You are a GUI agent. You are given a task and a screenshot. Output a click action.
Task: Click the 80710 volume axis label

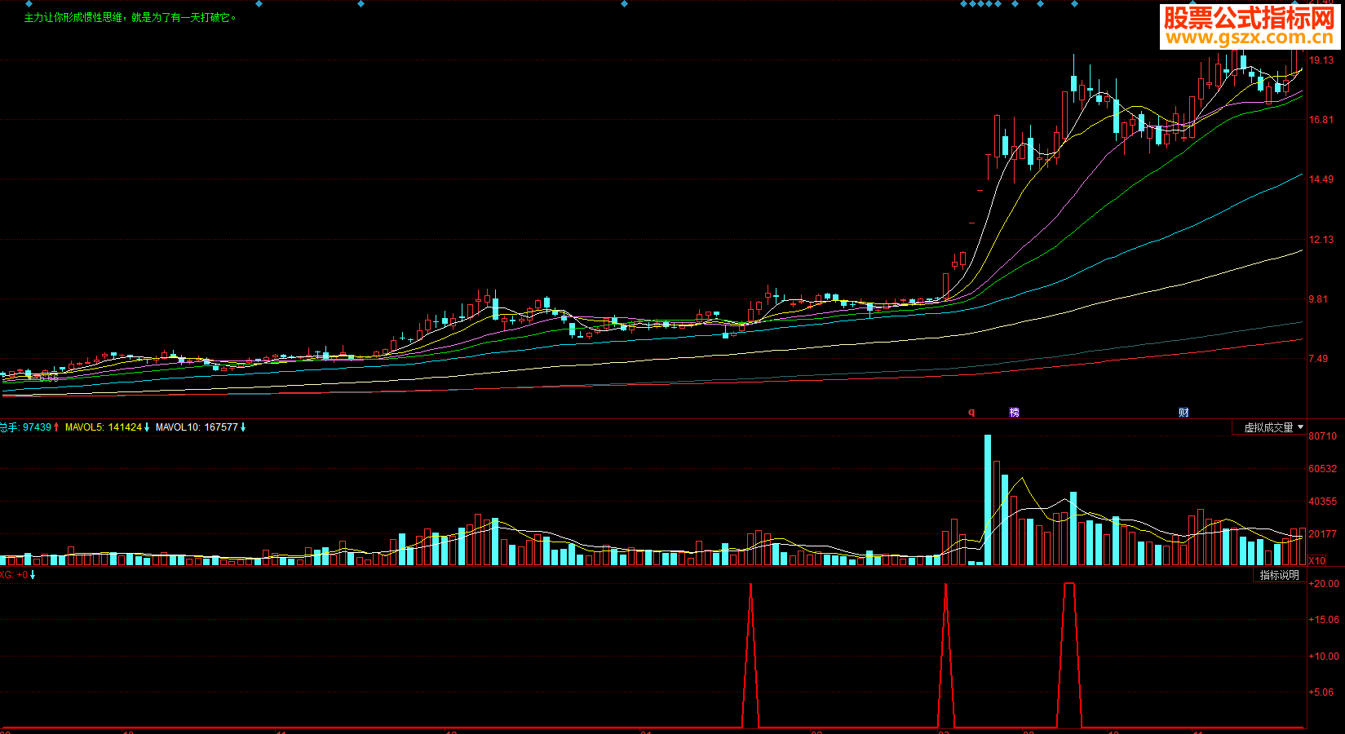click(1323, 436)
